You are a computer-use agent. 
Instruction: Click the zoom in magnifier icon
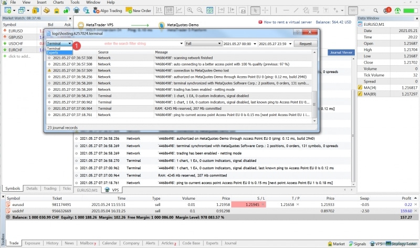coord(190,11)
